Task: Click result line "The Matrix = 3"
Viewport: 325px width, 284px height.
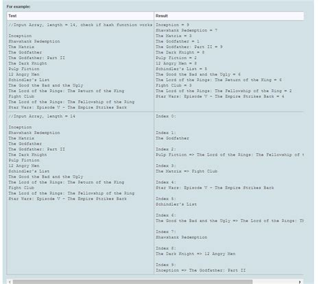Action: [x=173, y=36]
